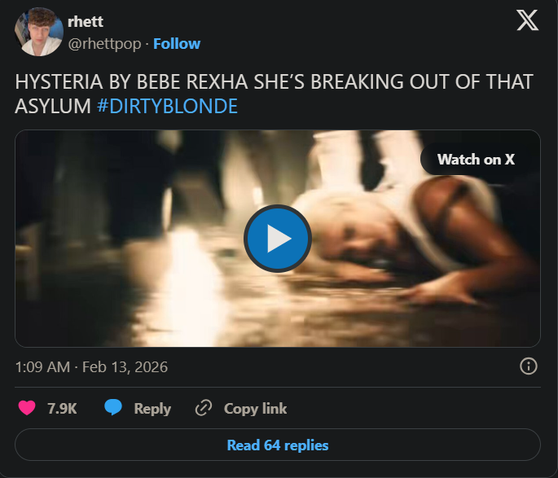Click the display name rhett

pos(86,22)
